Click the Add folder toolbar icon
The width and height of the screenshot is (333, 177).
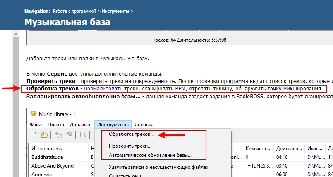click(69, 135)
